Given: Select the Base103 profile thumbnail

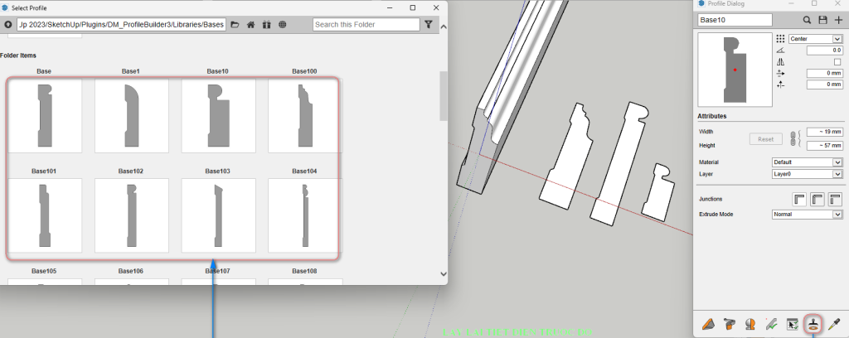Looking at the screenshot, I should tap(218, 215).
